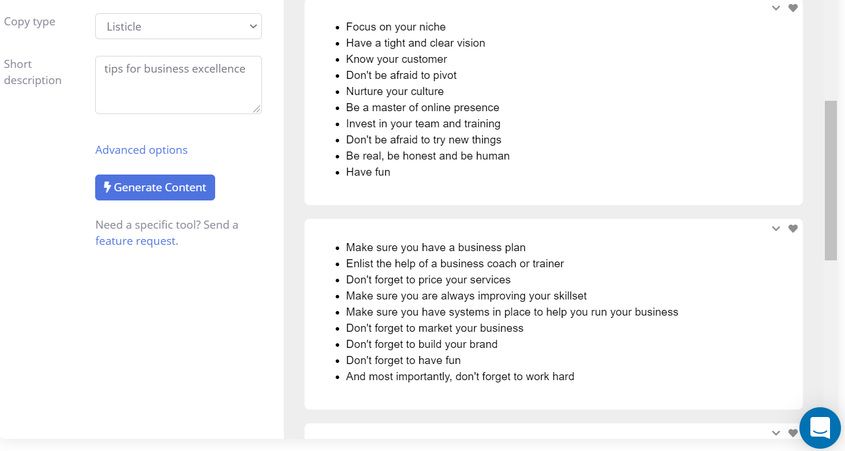The image size is (845, 451).
Task: Open Advanced options link
Action: click(141, 150)
